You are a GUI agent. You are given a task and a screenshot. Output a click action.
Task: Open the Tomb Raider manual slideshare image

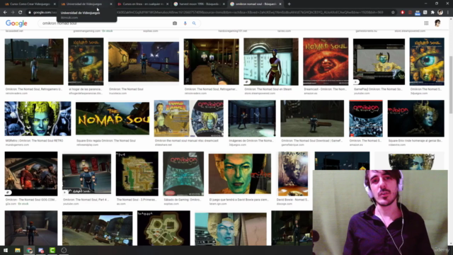pos(189,118)
